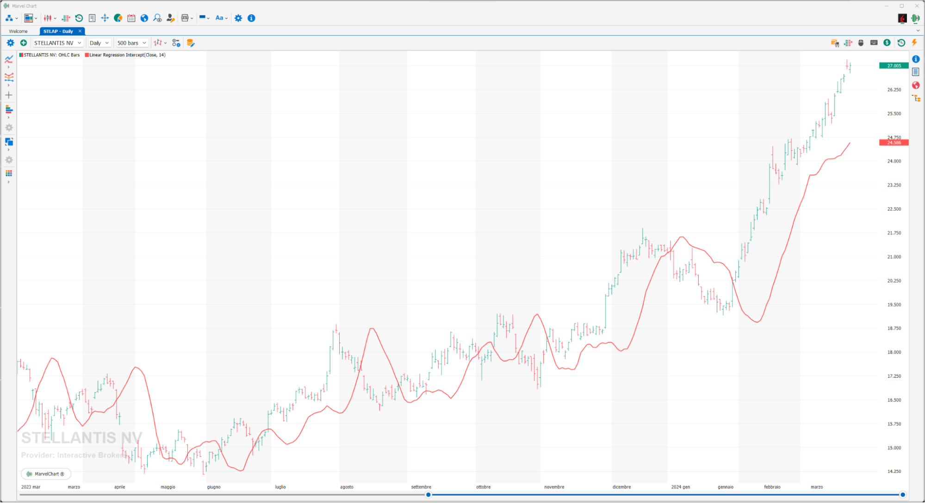Click the green plus add icon
Image resolution: width=925 pixels, height=503 pixels.
coord(24,43)
